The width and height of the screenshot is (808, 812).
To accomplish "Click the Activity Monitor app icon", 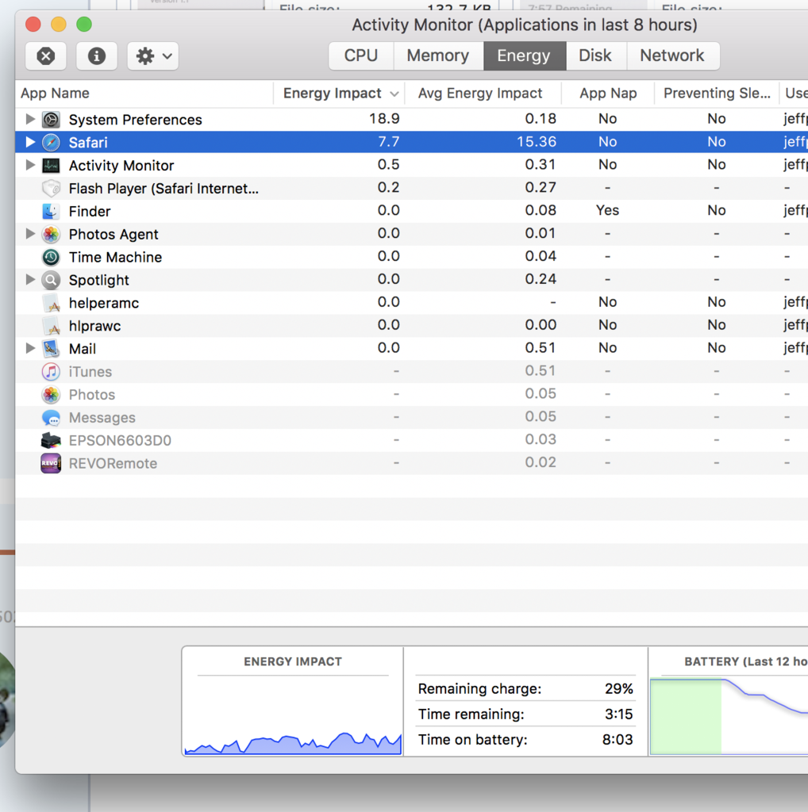I will (51, 165).
